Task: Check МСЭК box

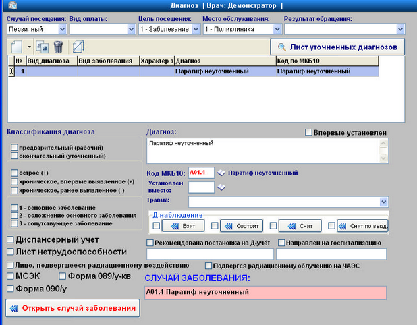Action: click(10, 276)
